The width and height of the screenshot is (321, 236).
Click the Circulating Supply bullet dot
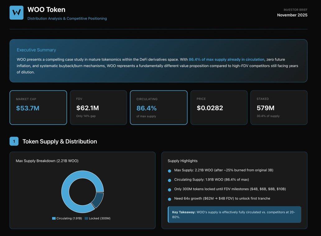[170, 180]
